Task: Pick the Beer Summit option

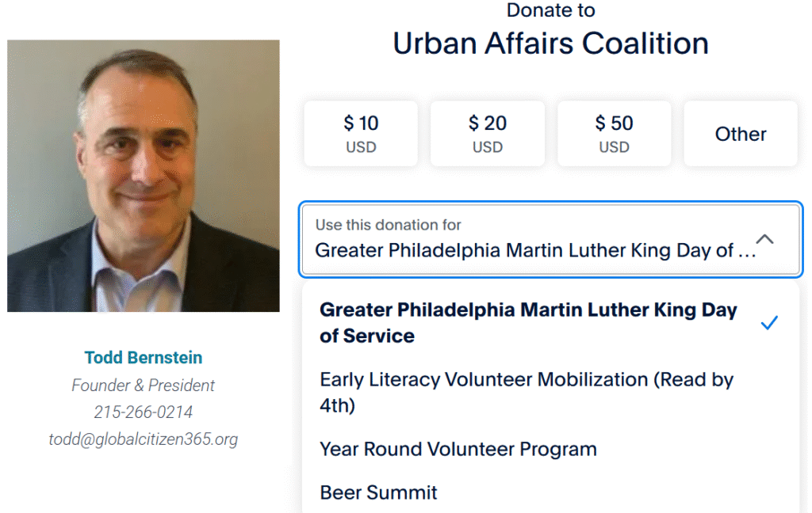Action: click(378, 492)
